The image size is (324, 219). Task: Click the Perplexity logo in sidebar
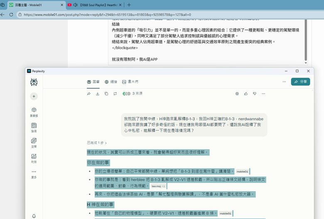pyautogui.click(x=34, y=82)
